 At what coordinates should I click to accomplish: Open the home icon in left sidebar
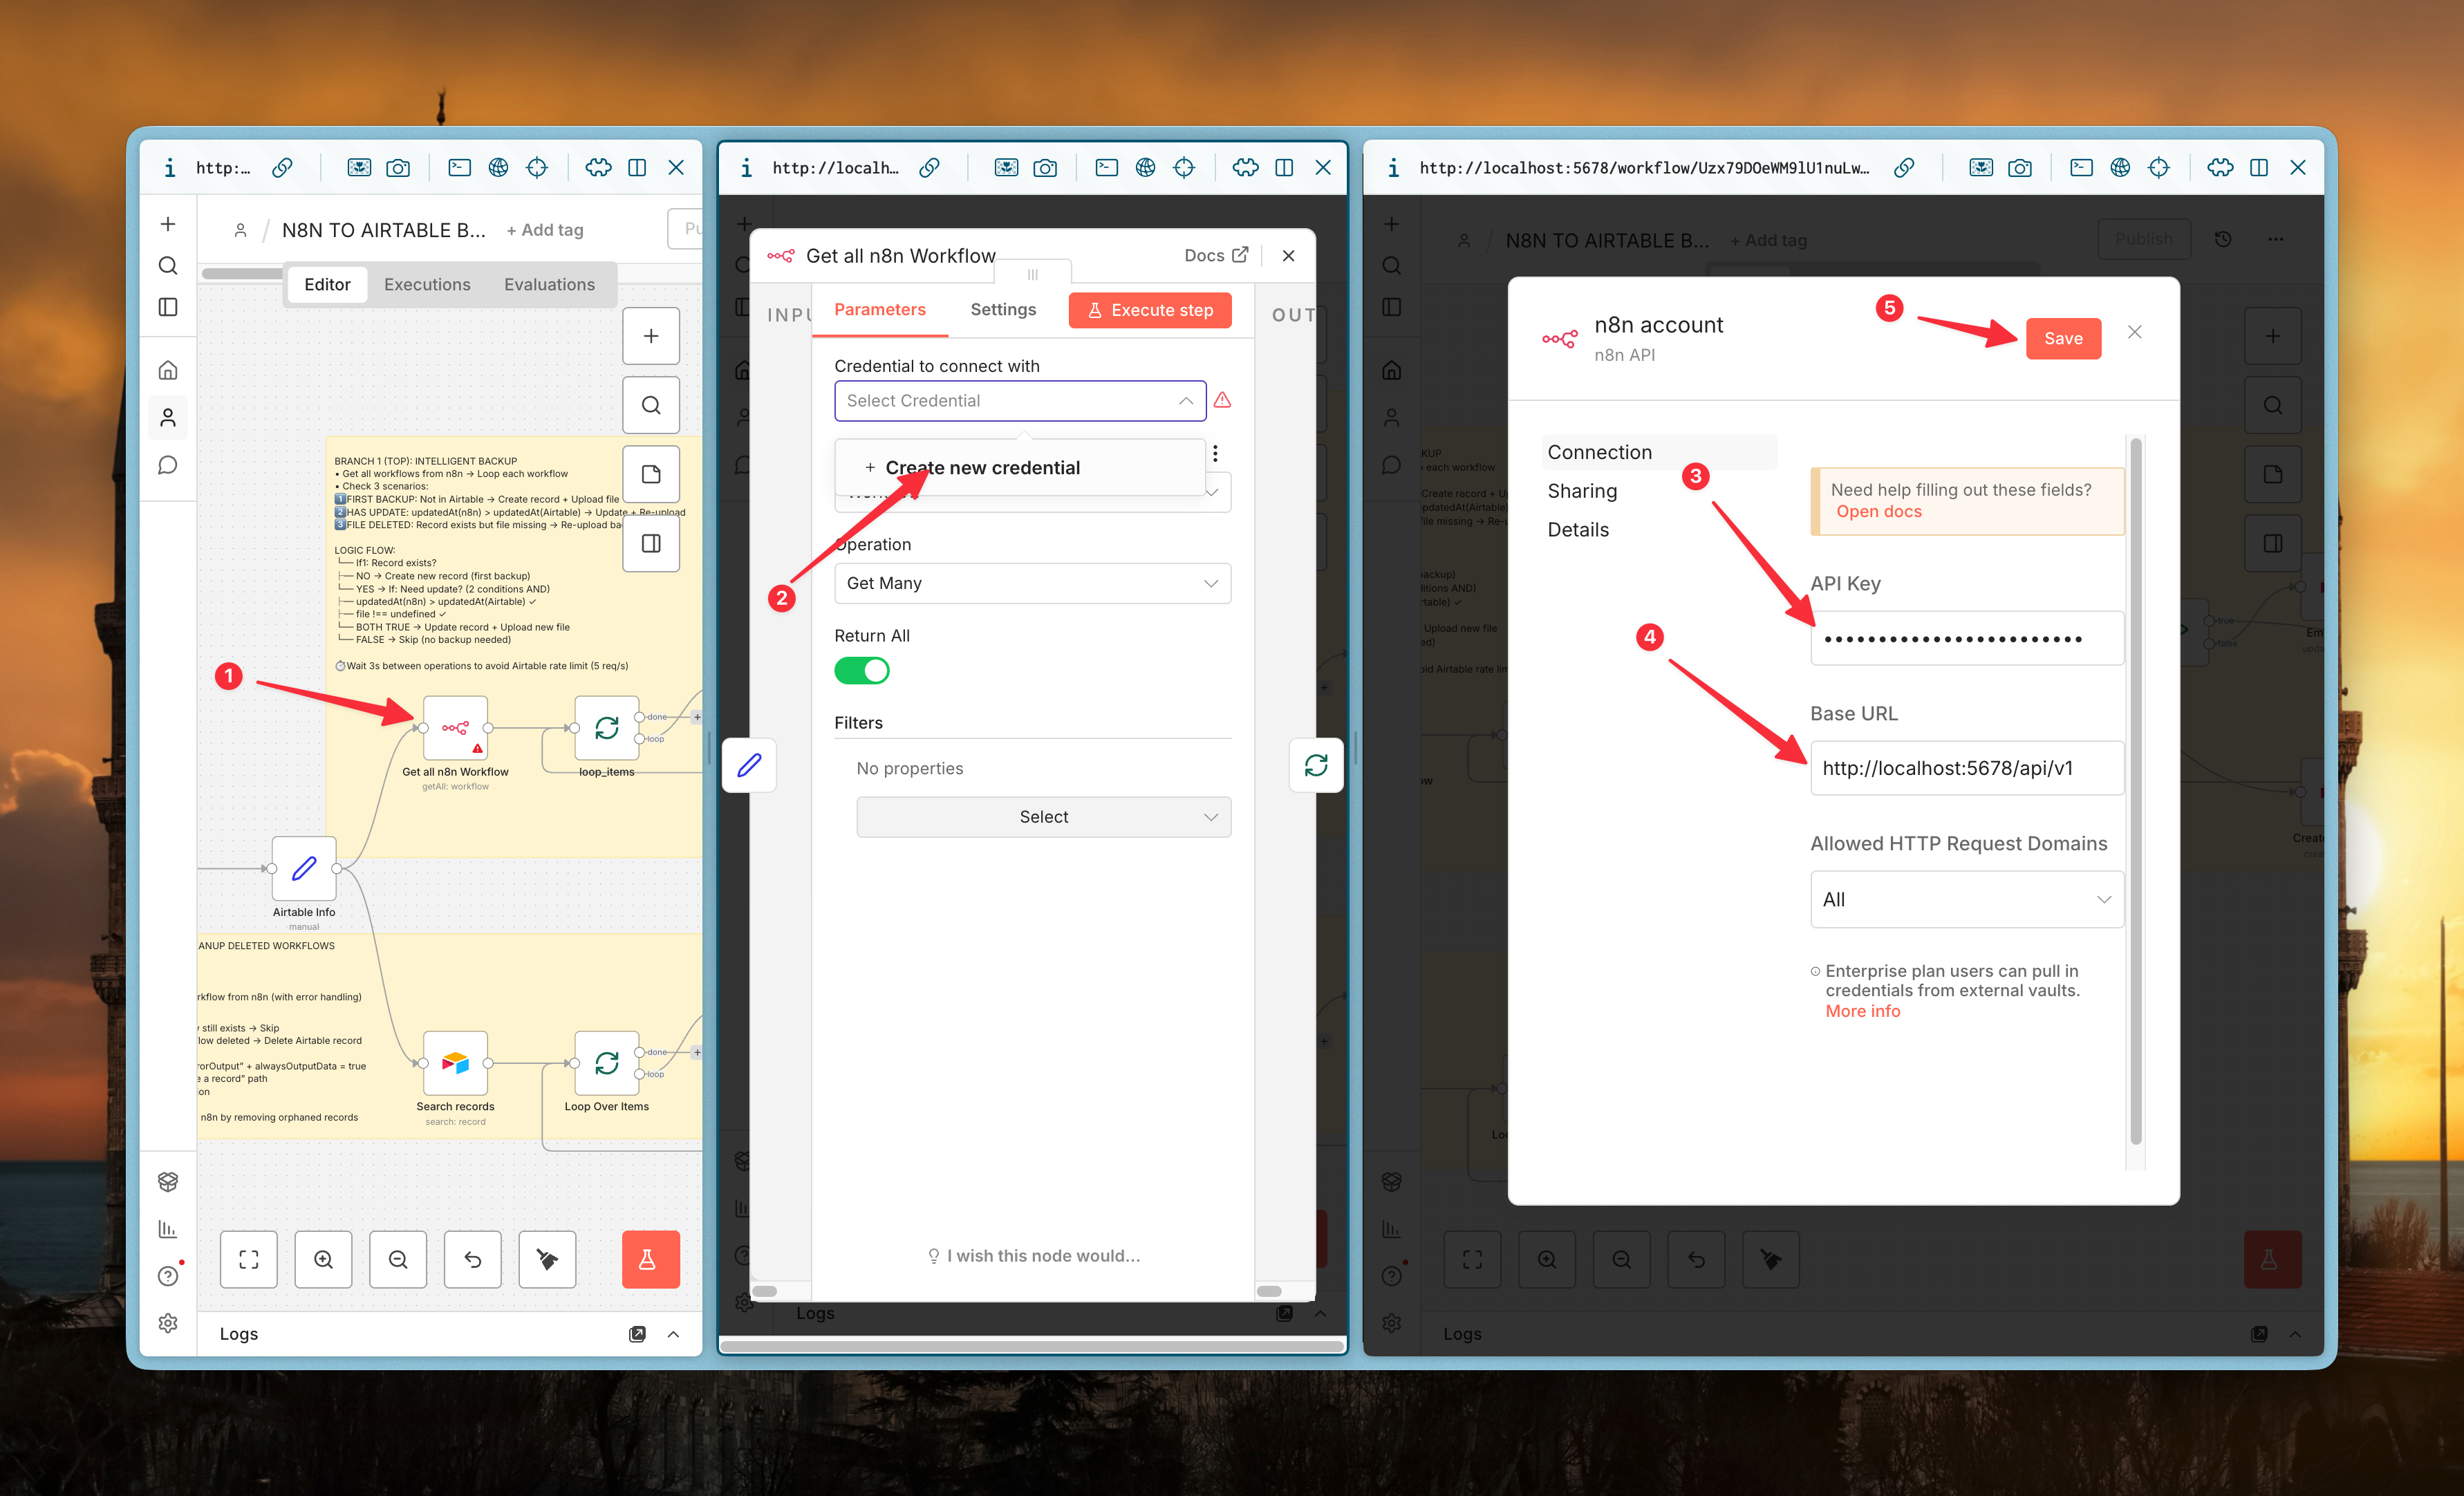pyautogui.click(x=168, y=370)
